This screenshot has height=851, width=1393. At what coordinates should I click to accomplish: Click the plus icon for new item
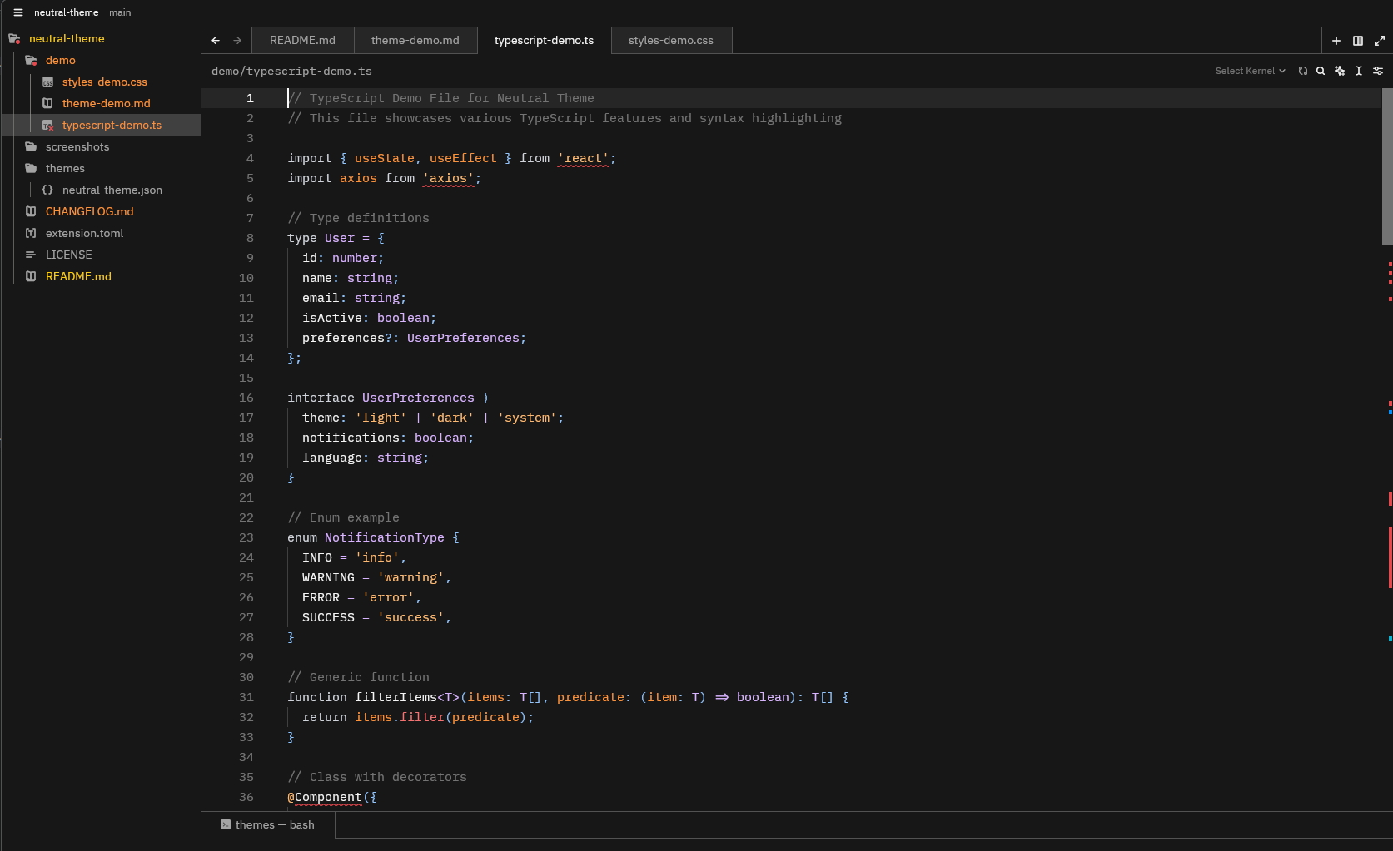pos(1336,40)
